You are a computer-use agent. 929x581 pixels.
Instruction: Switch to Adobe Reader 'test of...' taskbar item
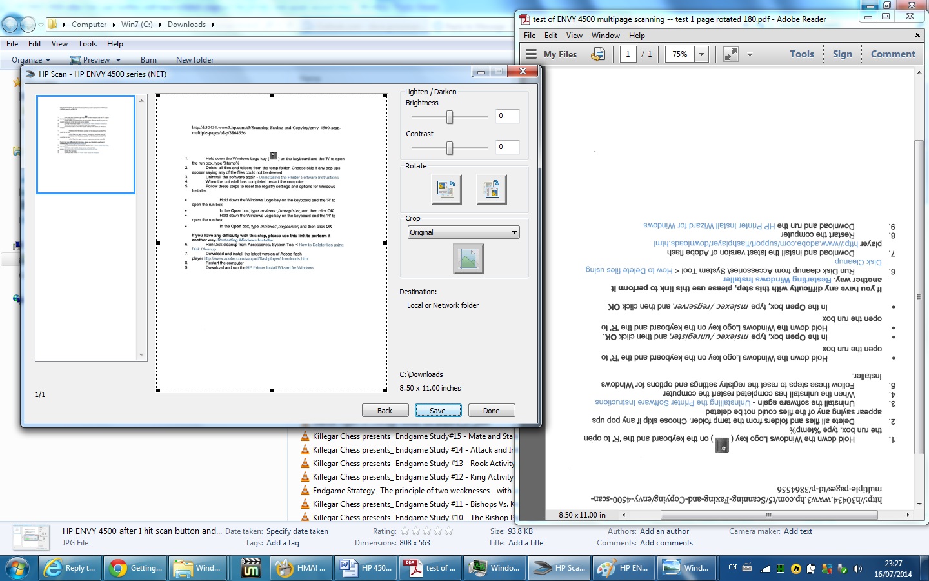pyautogui.click(x=430, y=568)
